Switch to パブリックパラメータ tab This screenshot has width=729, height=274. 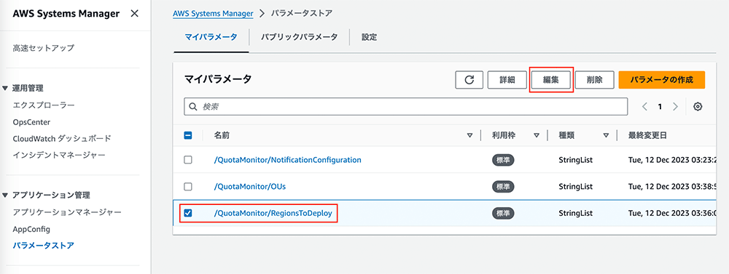click(x=299, y=38)
